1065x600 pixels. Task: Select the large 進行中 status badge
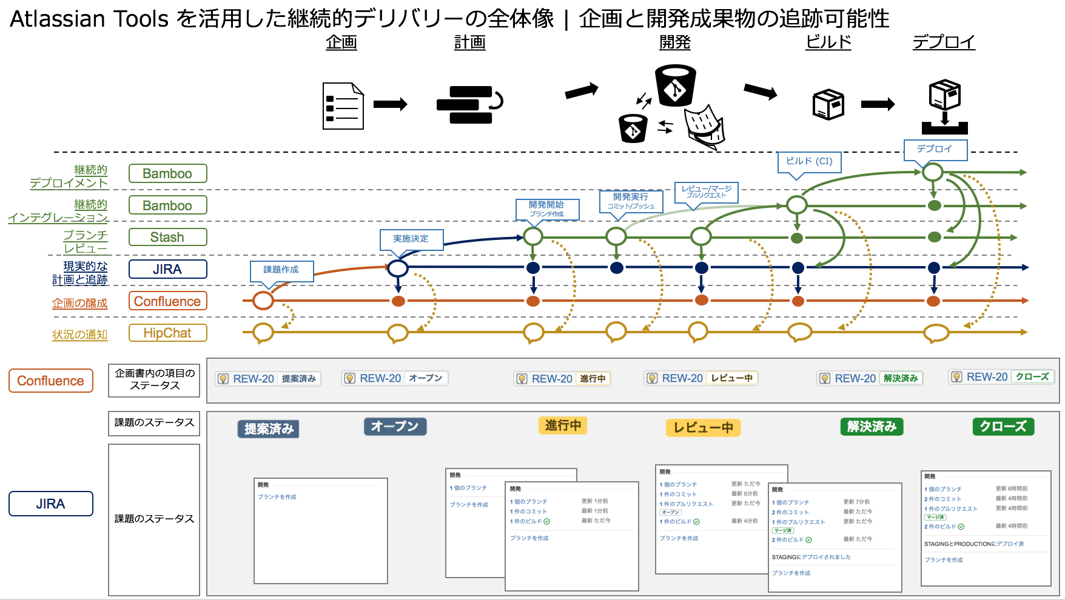563,425
